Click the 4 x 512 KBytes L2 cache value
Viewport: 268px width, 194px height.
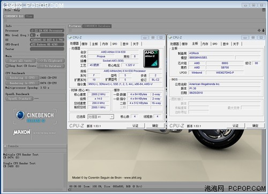click(x=139, y=103)
